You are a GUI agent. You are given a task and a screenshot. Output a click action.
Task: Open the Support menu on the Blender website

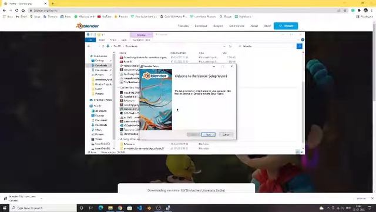point(218,26)
